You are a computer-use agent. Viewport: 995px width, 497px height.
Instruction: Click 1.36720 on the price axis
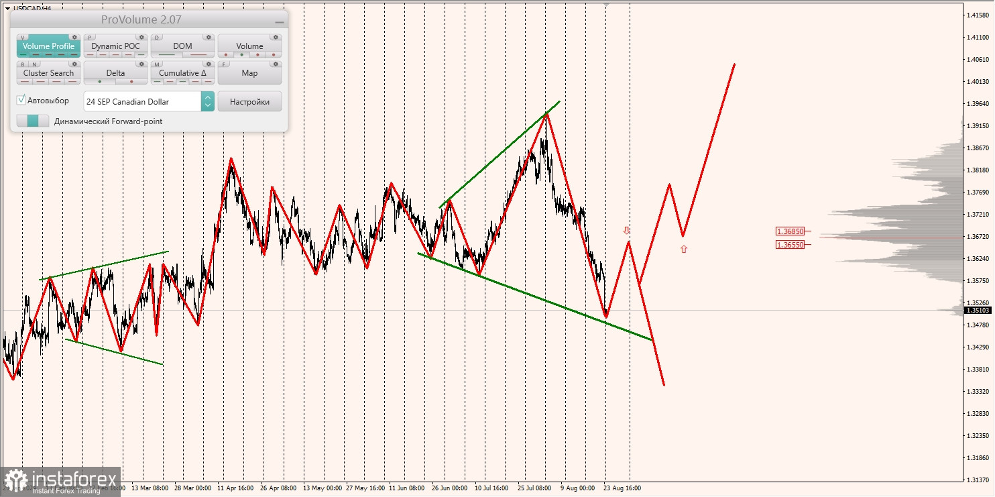click(978, 237)
